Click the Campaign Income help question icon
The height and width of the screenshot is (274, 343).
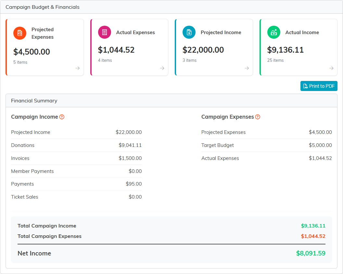62,117
